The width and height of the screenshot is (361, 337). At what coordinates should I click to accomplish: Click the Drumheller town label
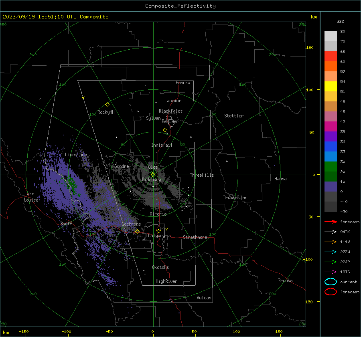click(235, 198)
